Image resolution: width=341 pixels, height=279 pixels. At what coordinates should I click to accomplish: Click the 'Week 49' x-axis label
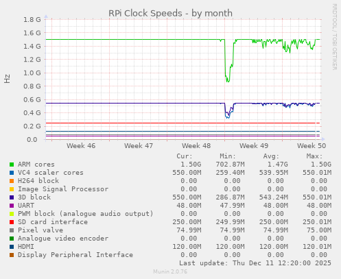[x=254, y=146]
